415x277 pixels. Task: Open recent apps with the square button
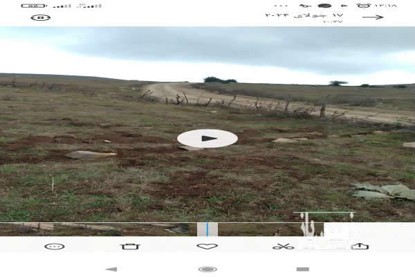coord(302,269)
